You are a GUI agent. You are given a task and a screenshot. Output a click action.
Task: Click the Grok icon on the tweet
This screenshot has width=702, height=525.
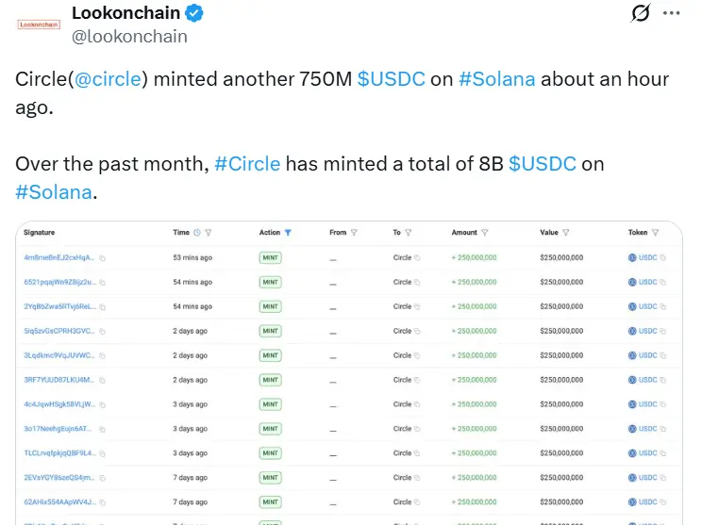coord(642,14)
